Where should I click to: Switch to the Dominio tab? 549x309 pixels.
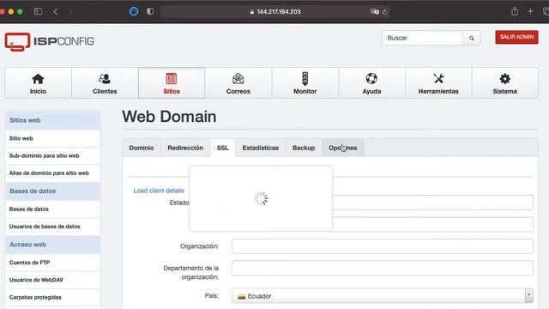(142, 148)
